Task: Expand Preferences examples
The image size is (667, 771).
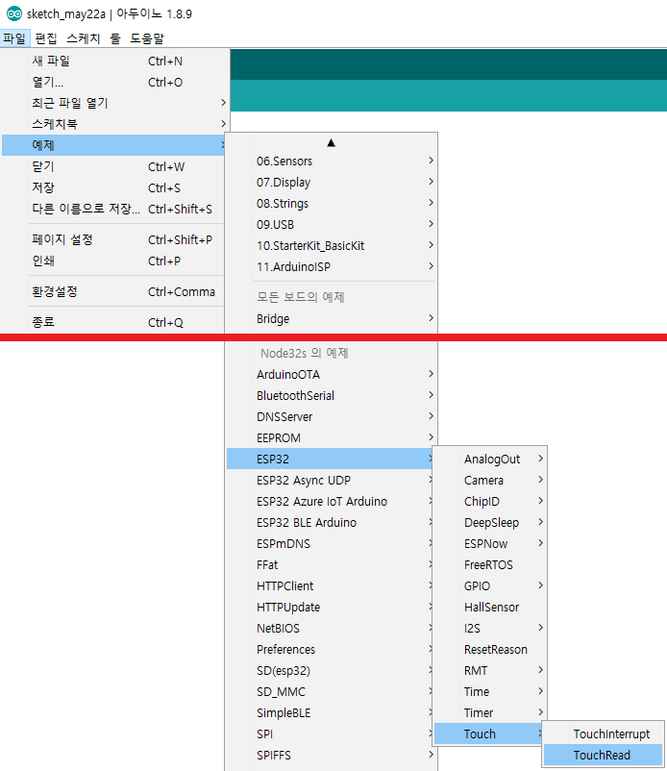Action: (330, 650)
